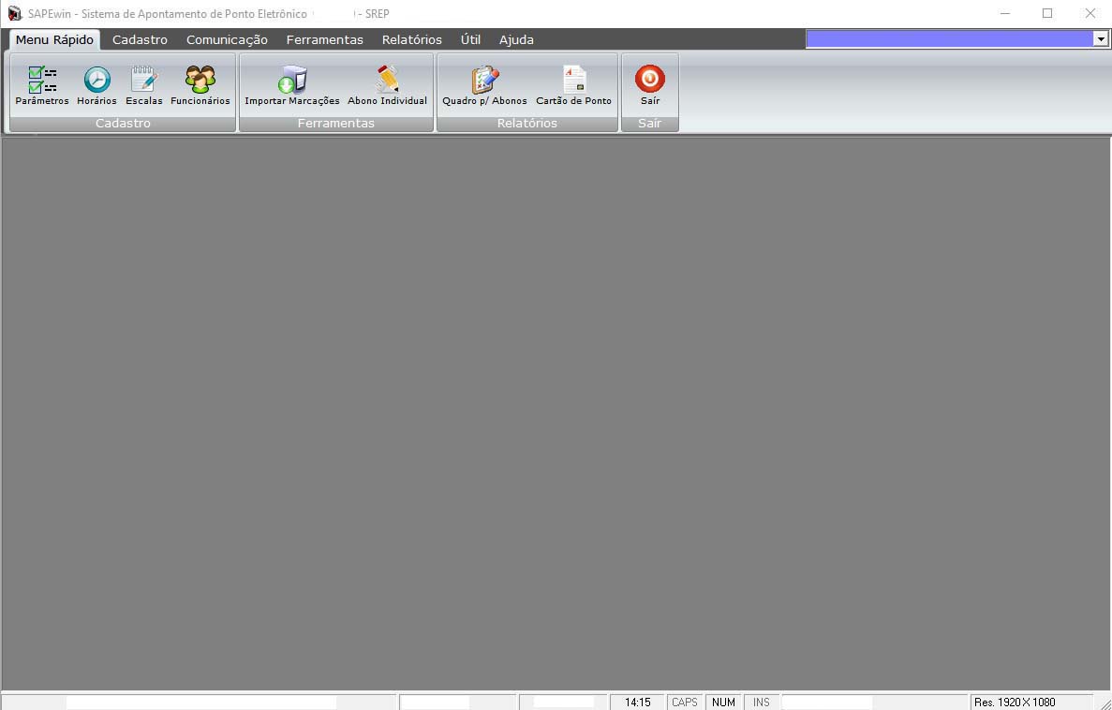Open the Comunicação menu
Screen dimensions: 1112x710
227,39
